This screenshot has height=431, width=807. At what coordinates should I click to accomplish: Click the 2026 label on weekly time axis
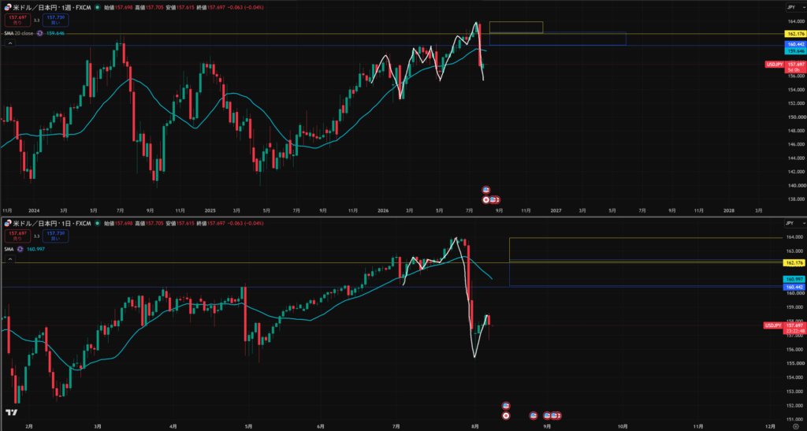click(x=382, y=211)
